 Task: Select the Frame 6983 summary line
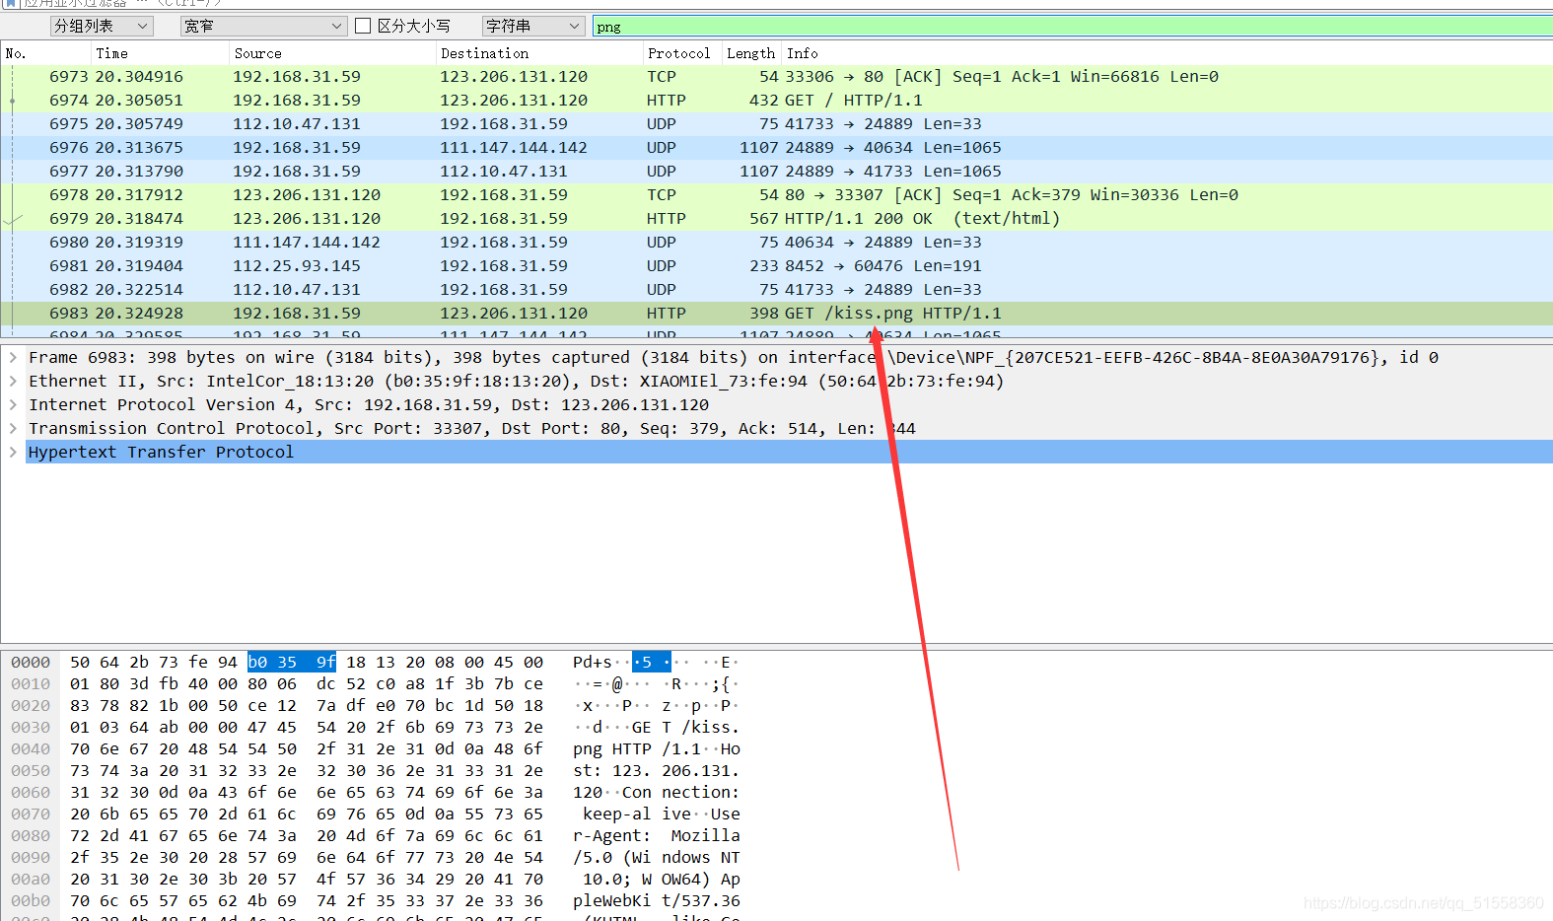(x=733, y=357)
